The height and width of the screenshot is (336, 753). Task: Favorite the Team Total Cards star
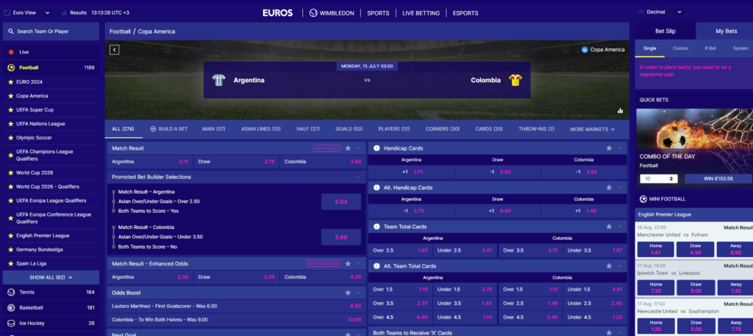609,227
